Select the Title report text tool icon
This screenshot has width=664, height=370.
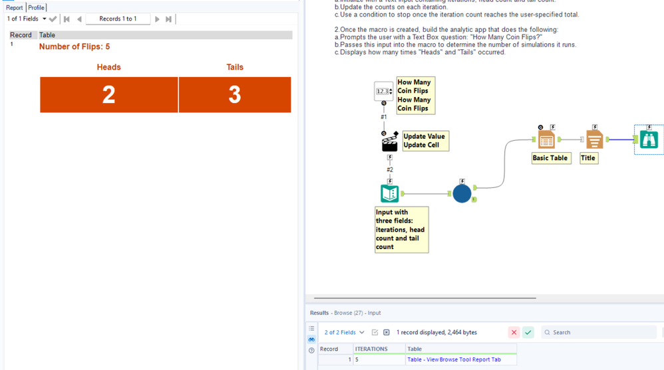pos(595,139)
